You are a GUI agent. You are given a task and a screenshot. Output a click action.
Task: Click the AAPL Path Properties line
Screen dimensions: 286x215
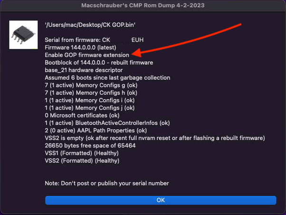(96, 131)
